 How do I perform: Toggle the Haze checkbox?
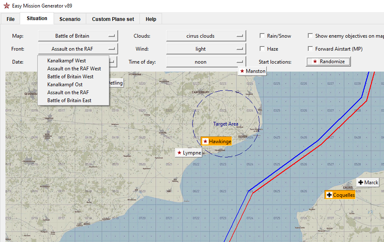pos(262,49)
